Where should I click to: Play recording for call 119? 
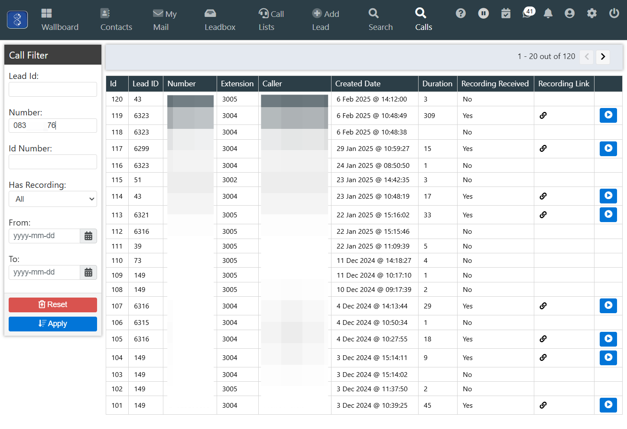[x=608, y=115]
